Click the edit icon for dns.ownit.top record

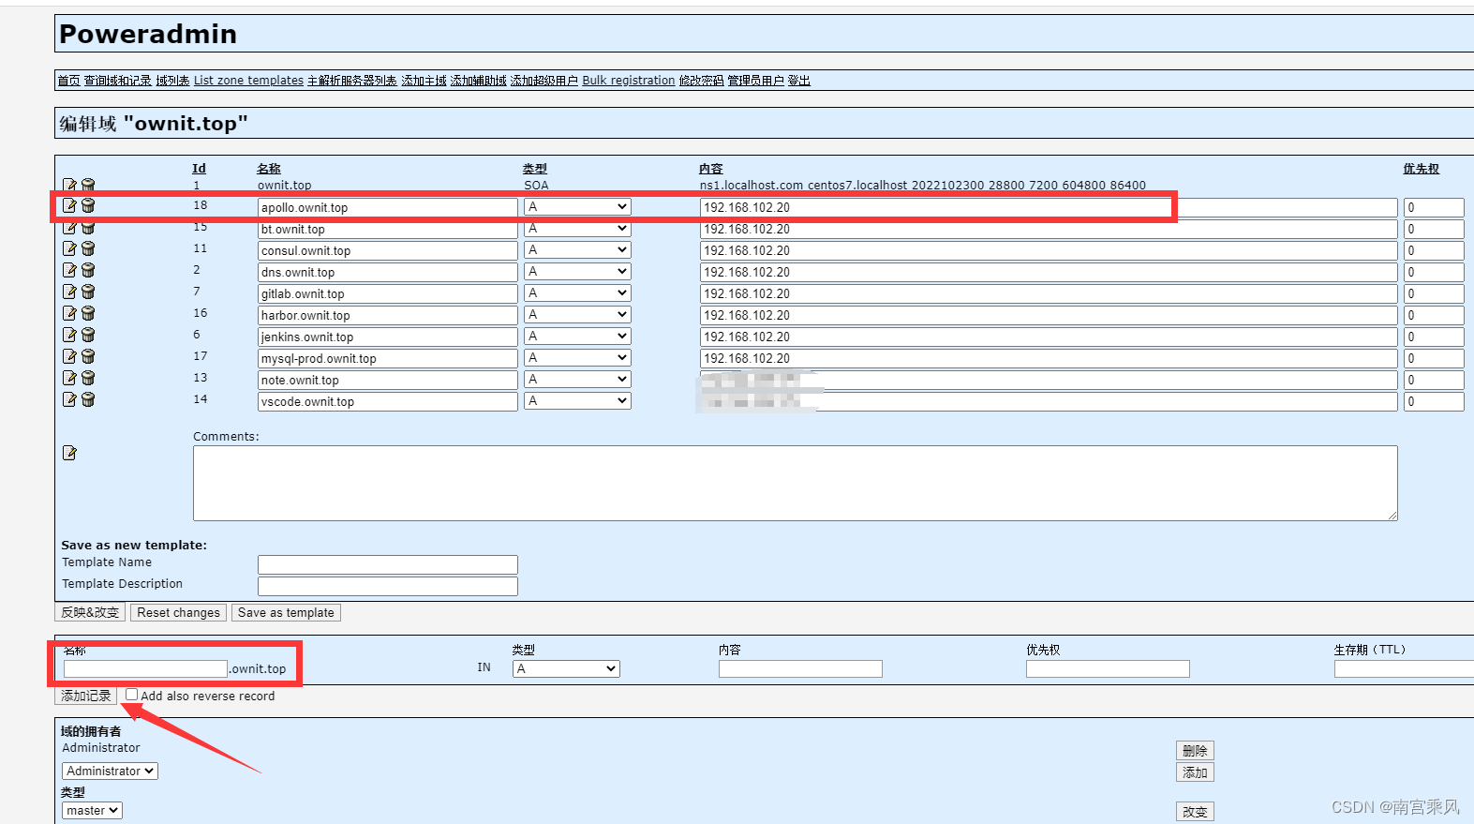[69, 270]
